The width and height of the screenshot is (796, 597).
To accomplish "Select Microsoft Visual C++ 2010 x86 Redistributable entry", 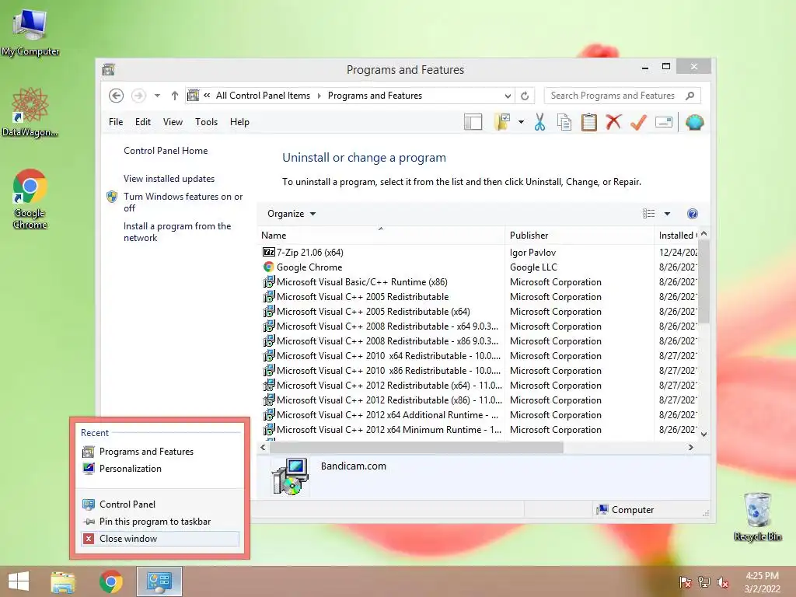I will (x=389, y=371).
